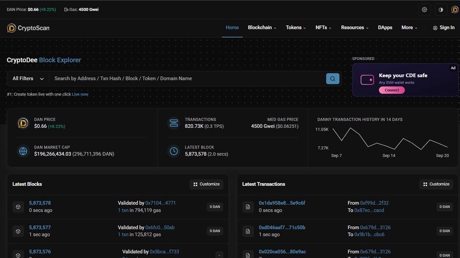The image size is (460, 258).
Task: Click the clock icon beside Latest Block
Action: (x=173, y=151)
